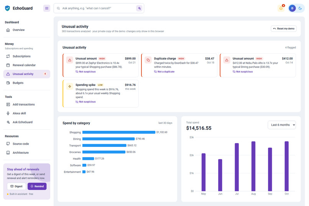Click the '4 flagged' label
The image size is (309, 206).
click(x=290, y=48)
